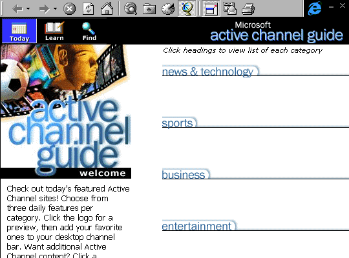Go to the Home page icon

point(107,8)
